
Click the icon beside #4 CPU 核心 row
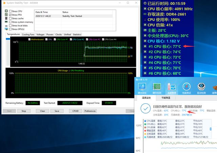[145, 62]
